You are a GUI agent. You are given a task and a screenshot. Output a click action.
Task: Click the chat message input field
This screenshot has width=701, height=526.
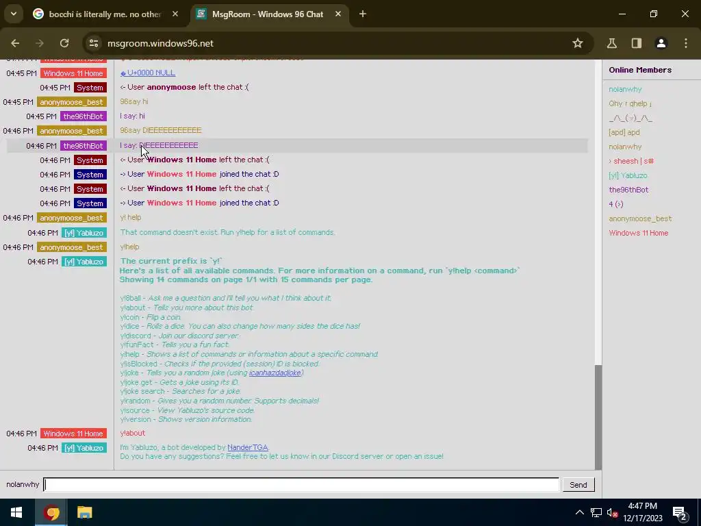[301, 484]
